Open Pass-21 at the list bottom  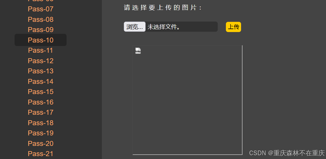click(x=41, y=153)
